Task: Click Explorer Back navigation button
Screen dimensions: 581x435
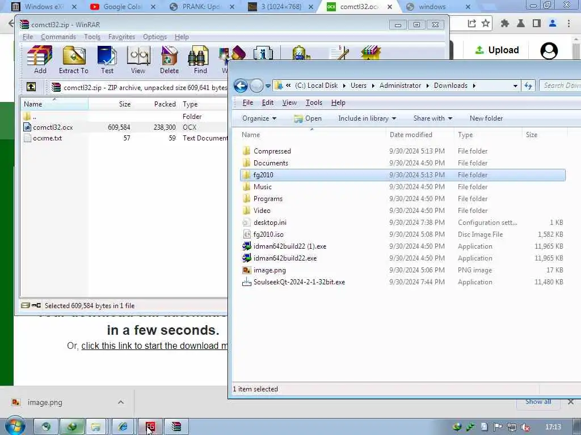Action: tap(241, 86)
